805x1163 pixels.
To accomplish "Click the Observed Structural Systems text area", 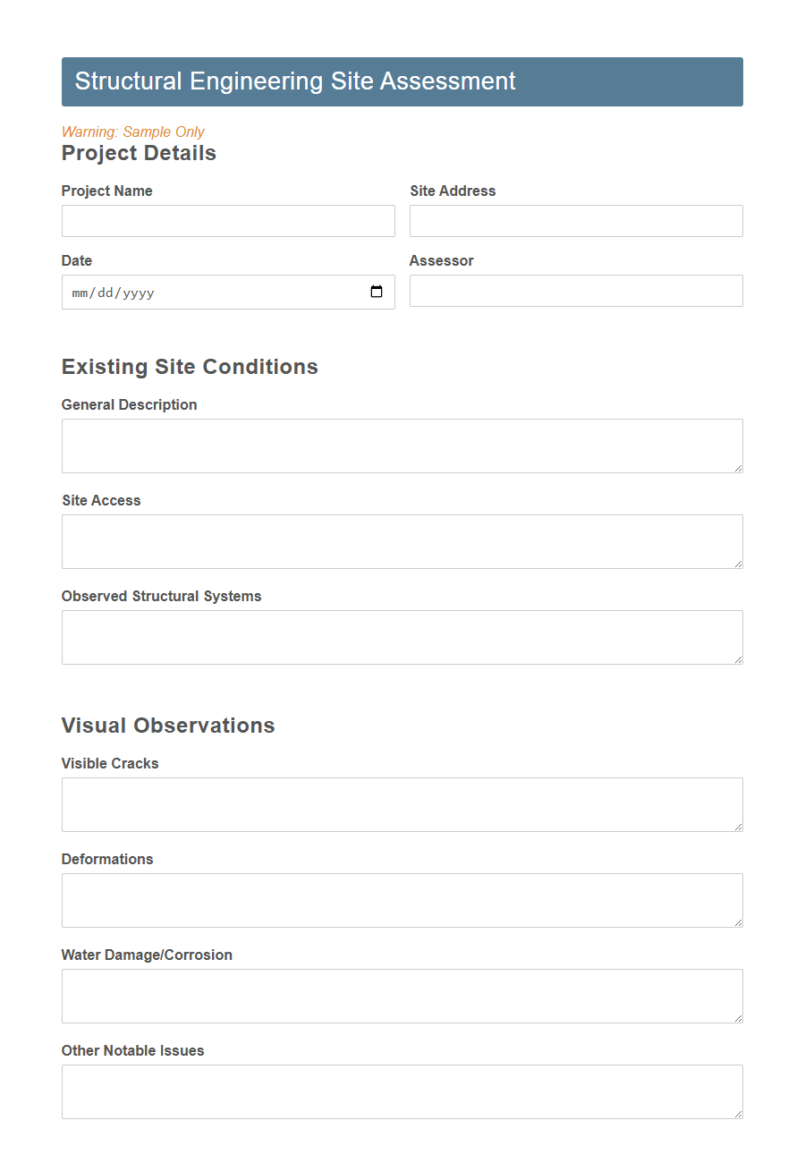I will click(x=402, y=637).
